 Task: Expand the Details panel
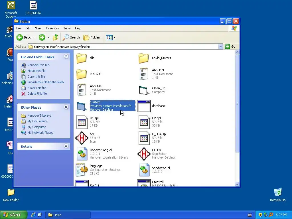click(x=66, y=146)
